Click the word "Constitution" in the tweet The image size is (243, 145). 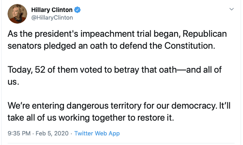click(x=190, y=46)
